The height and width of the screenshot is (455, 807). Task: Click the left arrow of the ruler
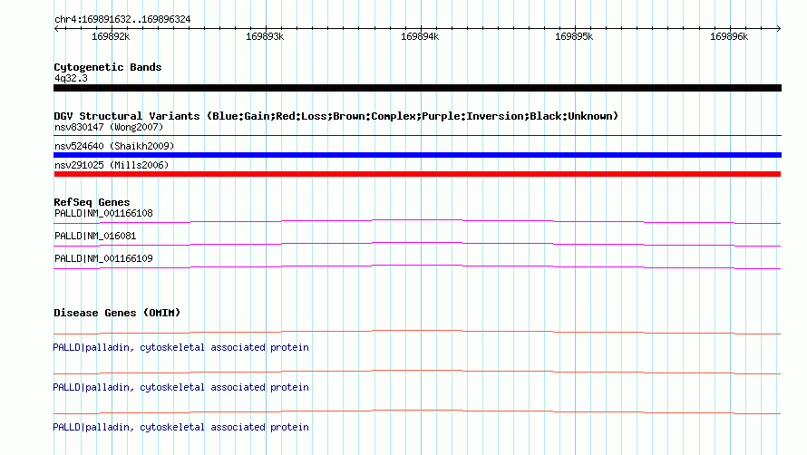coord(56,28)
